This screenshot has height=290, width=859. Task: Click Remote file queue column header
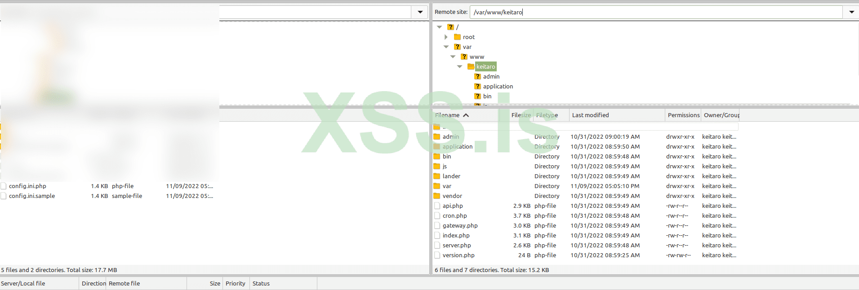pyautogui.click(x=147, y=283)
